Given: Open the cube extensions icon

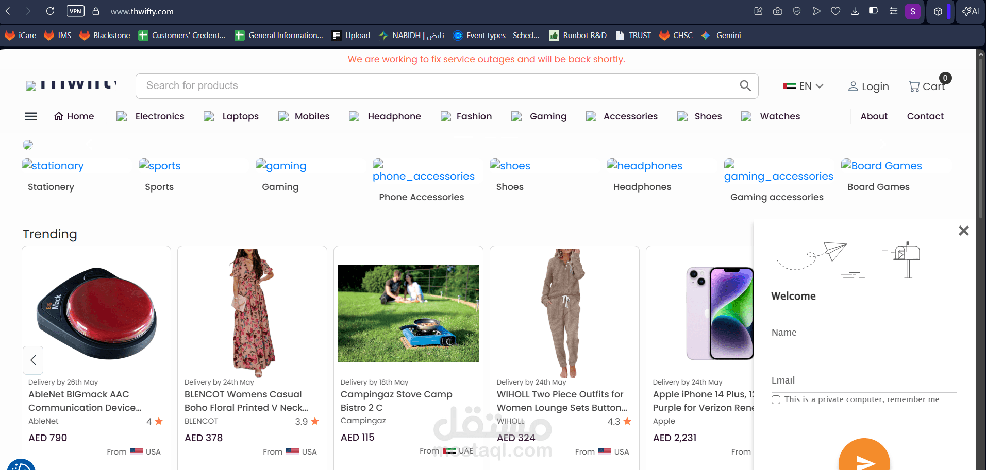Looking at the screenshot, I should coord(938,11).
